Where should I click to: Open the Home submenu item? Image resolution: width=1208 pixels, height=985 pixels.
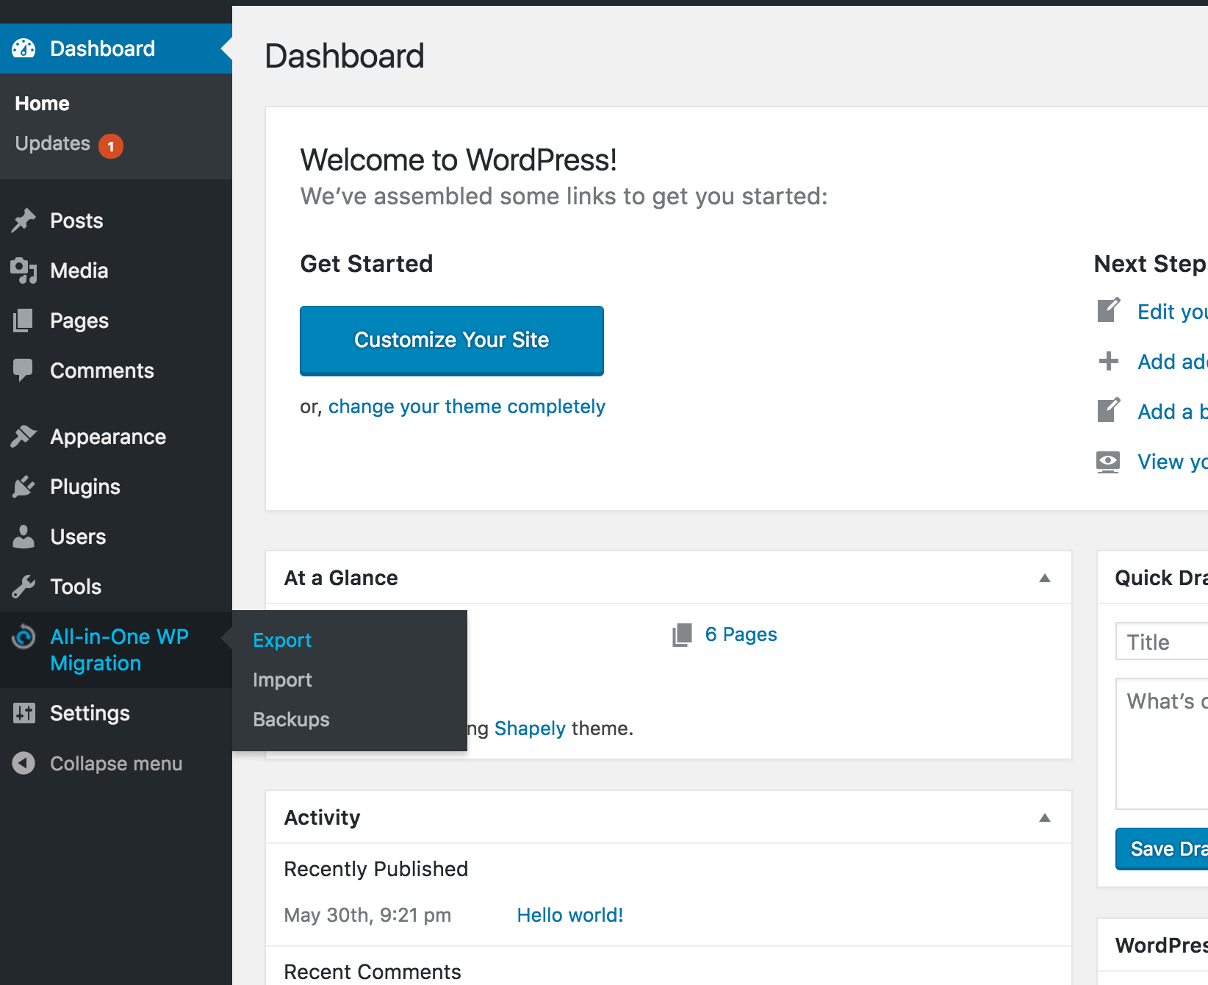[42, 104]
